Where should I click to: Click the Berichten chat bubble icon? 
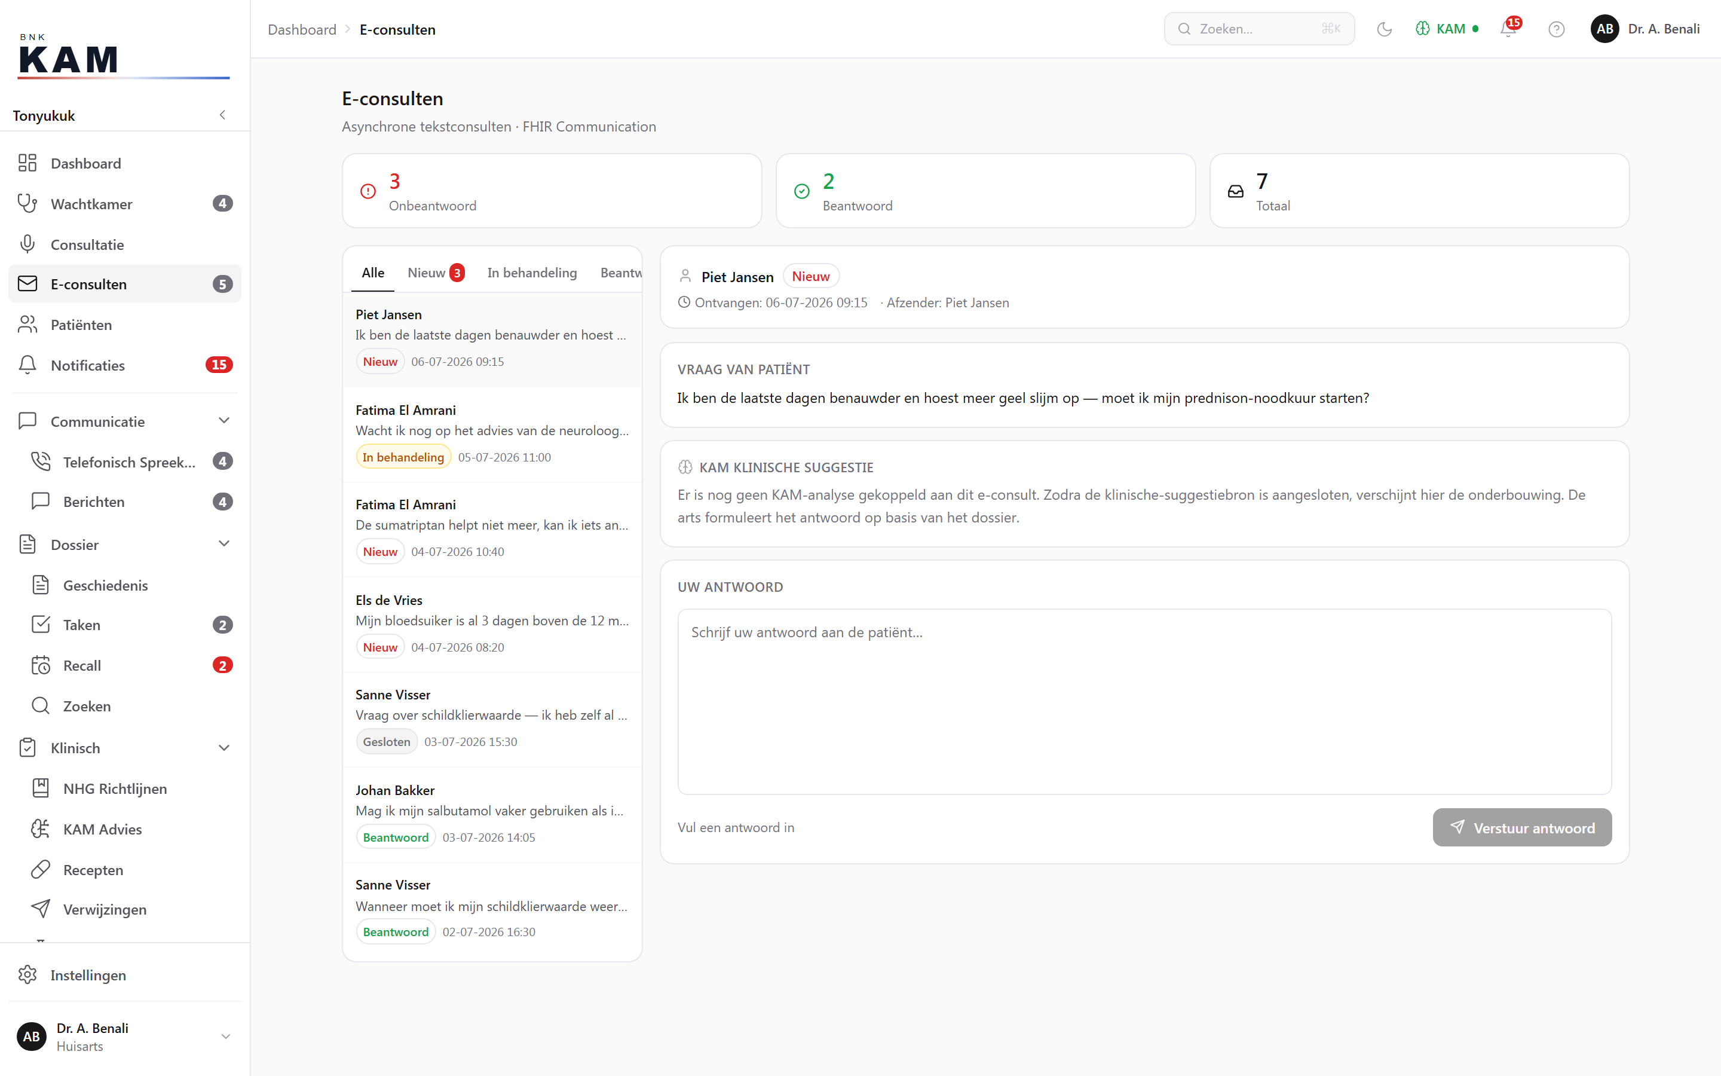tap(41, 502)
